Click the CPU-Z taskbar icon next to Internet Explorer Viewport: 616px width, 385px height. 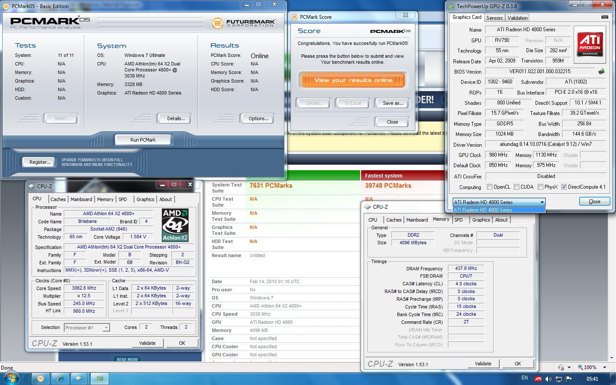click(x=80, y=379)
